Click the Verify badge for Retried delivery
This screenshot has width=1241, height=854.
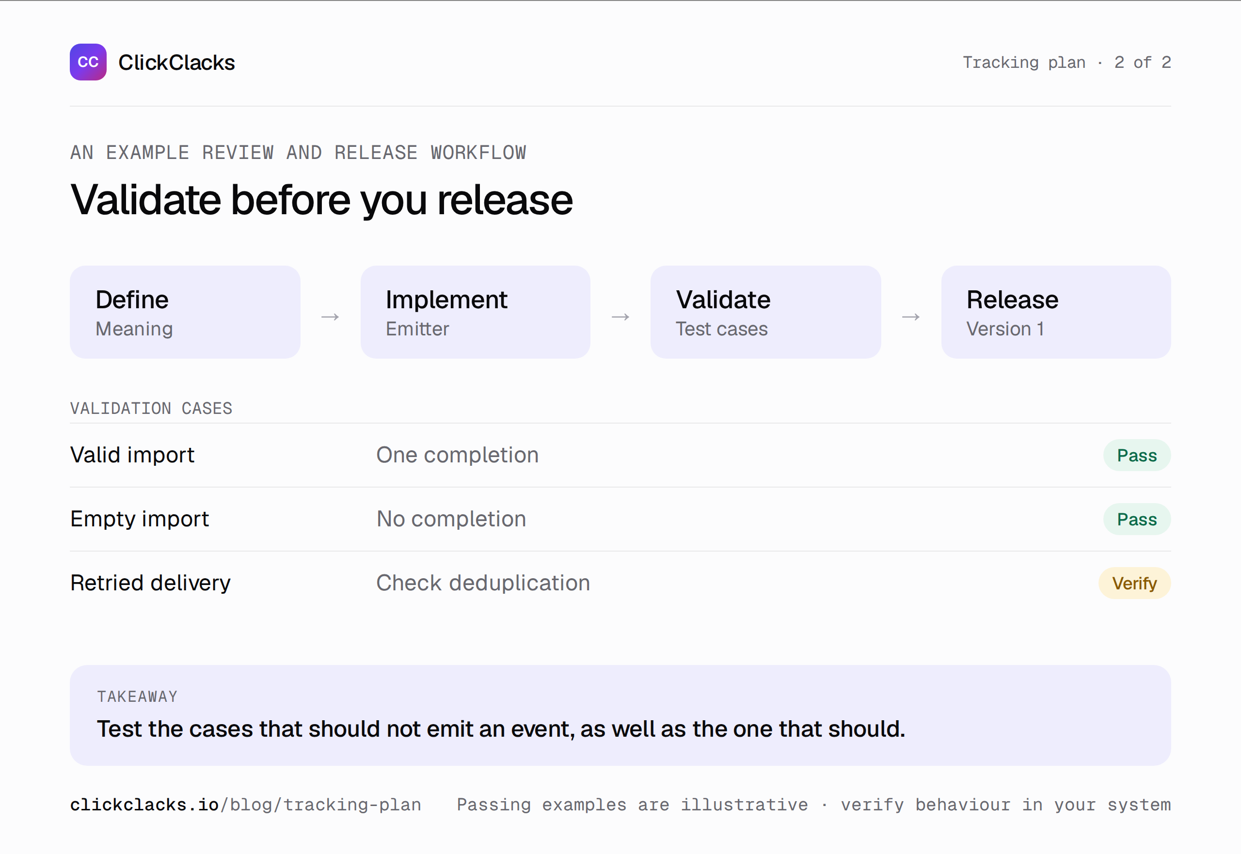(x=1134, y=583)
